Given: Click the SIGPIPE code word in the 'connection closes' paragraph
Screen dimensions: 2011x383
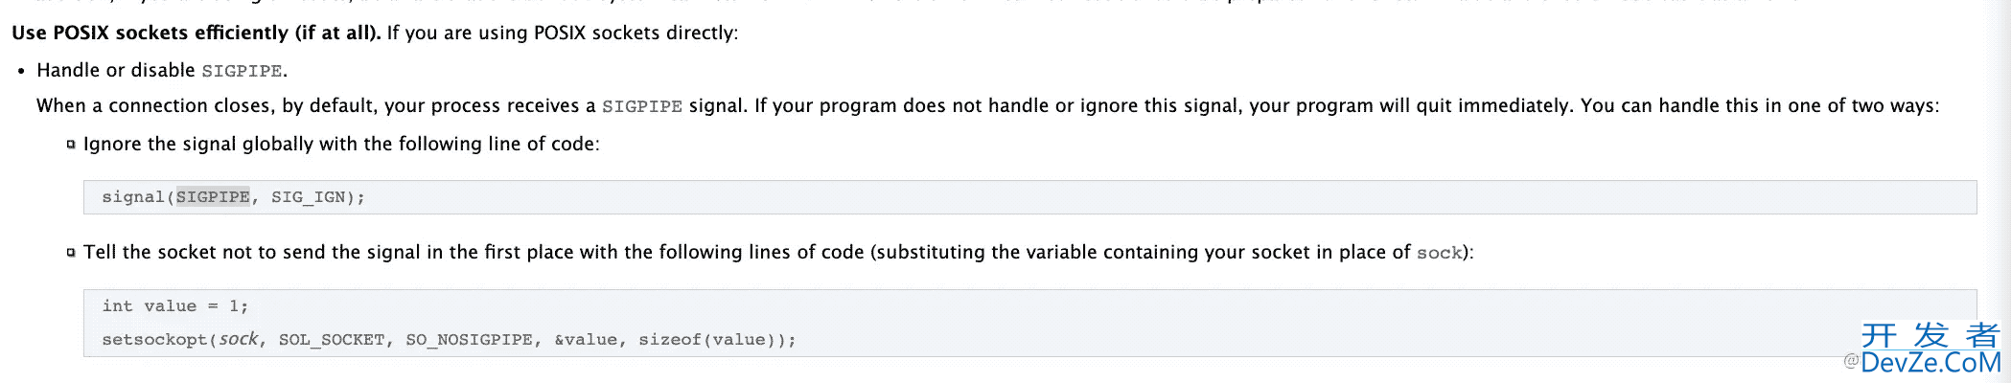Looking at the screenshot, I should click(642, 106).
